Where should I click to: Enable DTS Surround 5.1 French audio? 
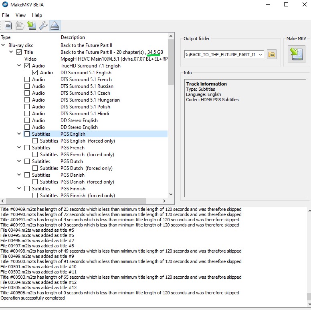[x=27, y=80]
